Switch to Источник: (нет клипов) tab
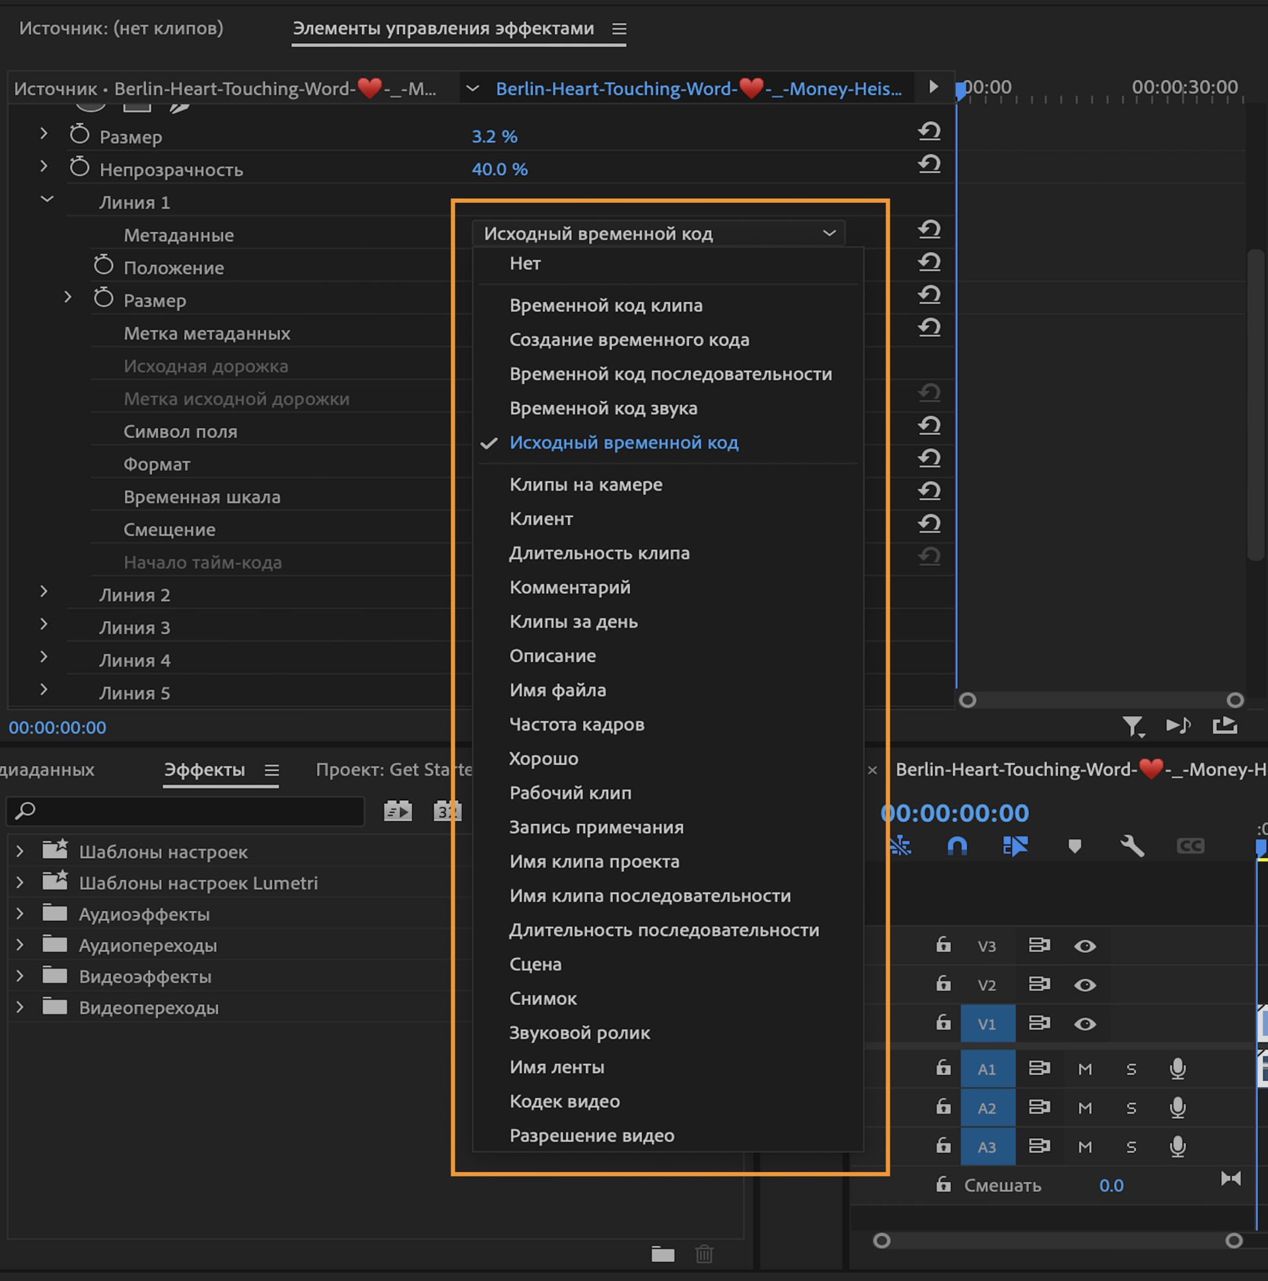Screen dimensions: 1268x1281 (x=122, y=28)
